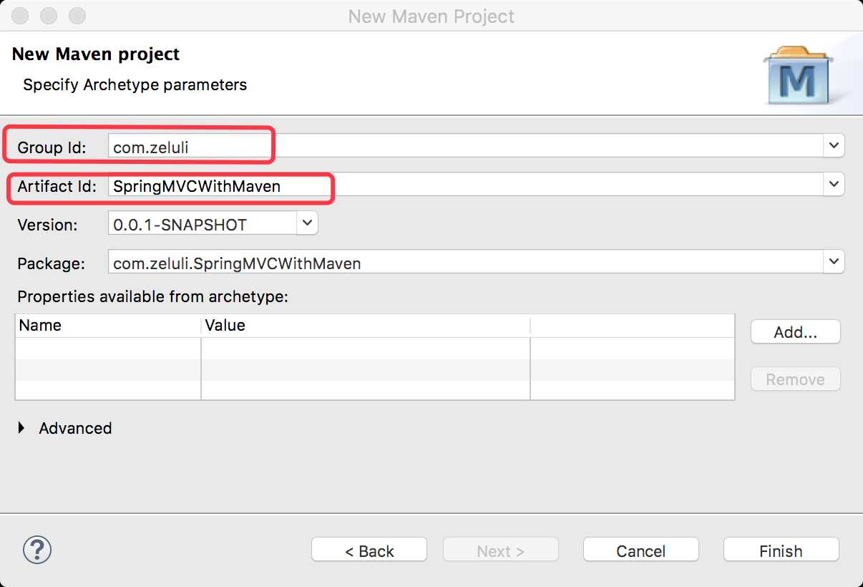The image size is (863, 587).
Task: Expand the Advanced section
Action: 22,428
